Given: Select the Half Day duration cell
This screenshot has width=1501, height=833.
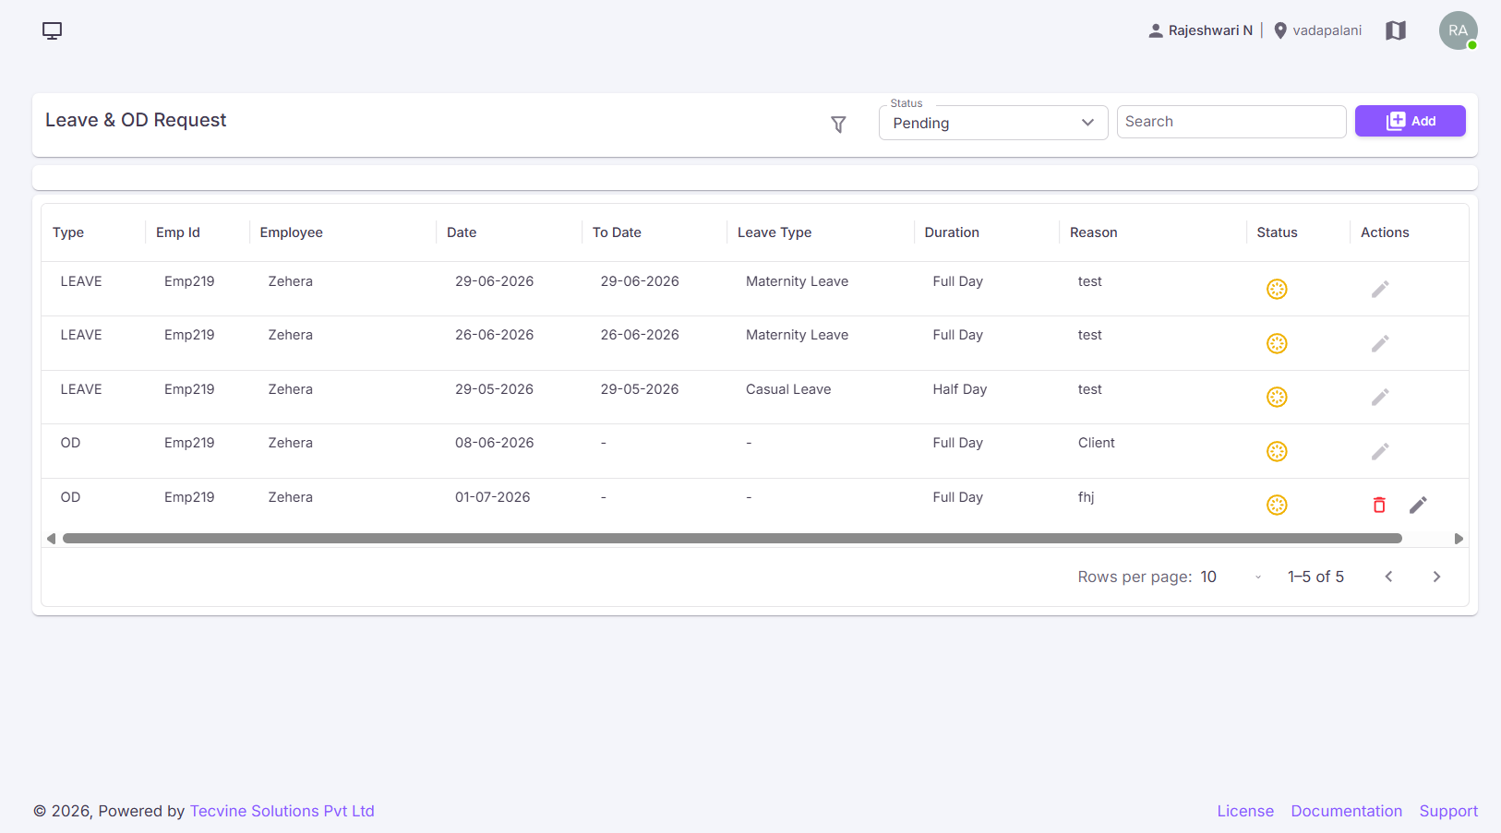Looking at the screenshot, I should click(960, 389).
